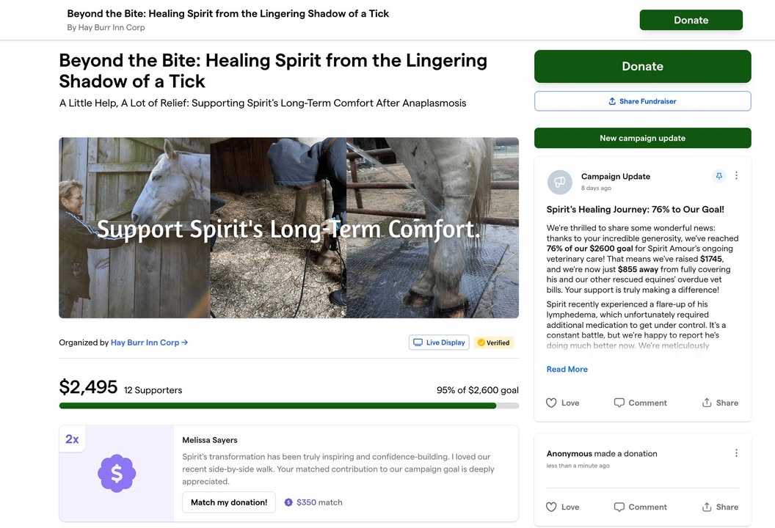Click the megaphone Campaign Update avatar
This screenshot has width=775, height=528.
(x=559, y=182)
